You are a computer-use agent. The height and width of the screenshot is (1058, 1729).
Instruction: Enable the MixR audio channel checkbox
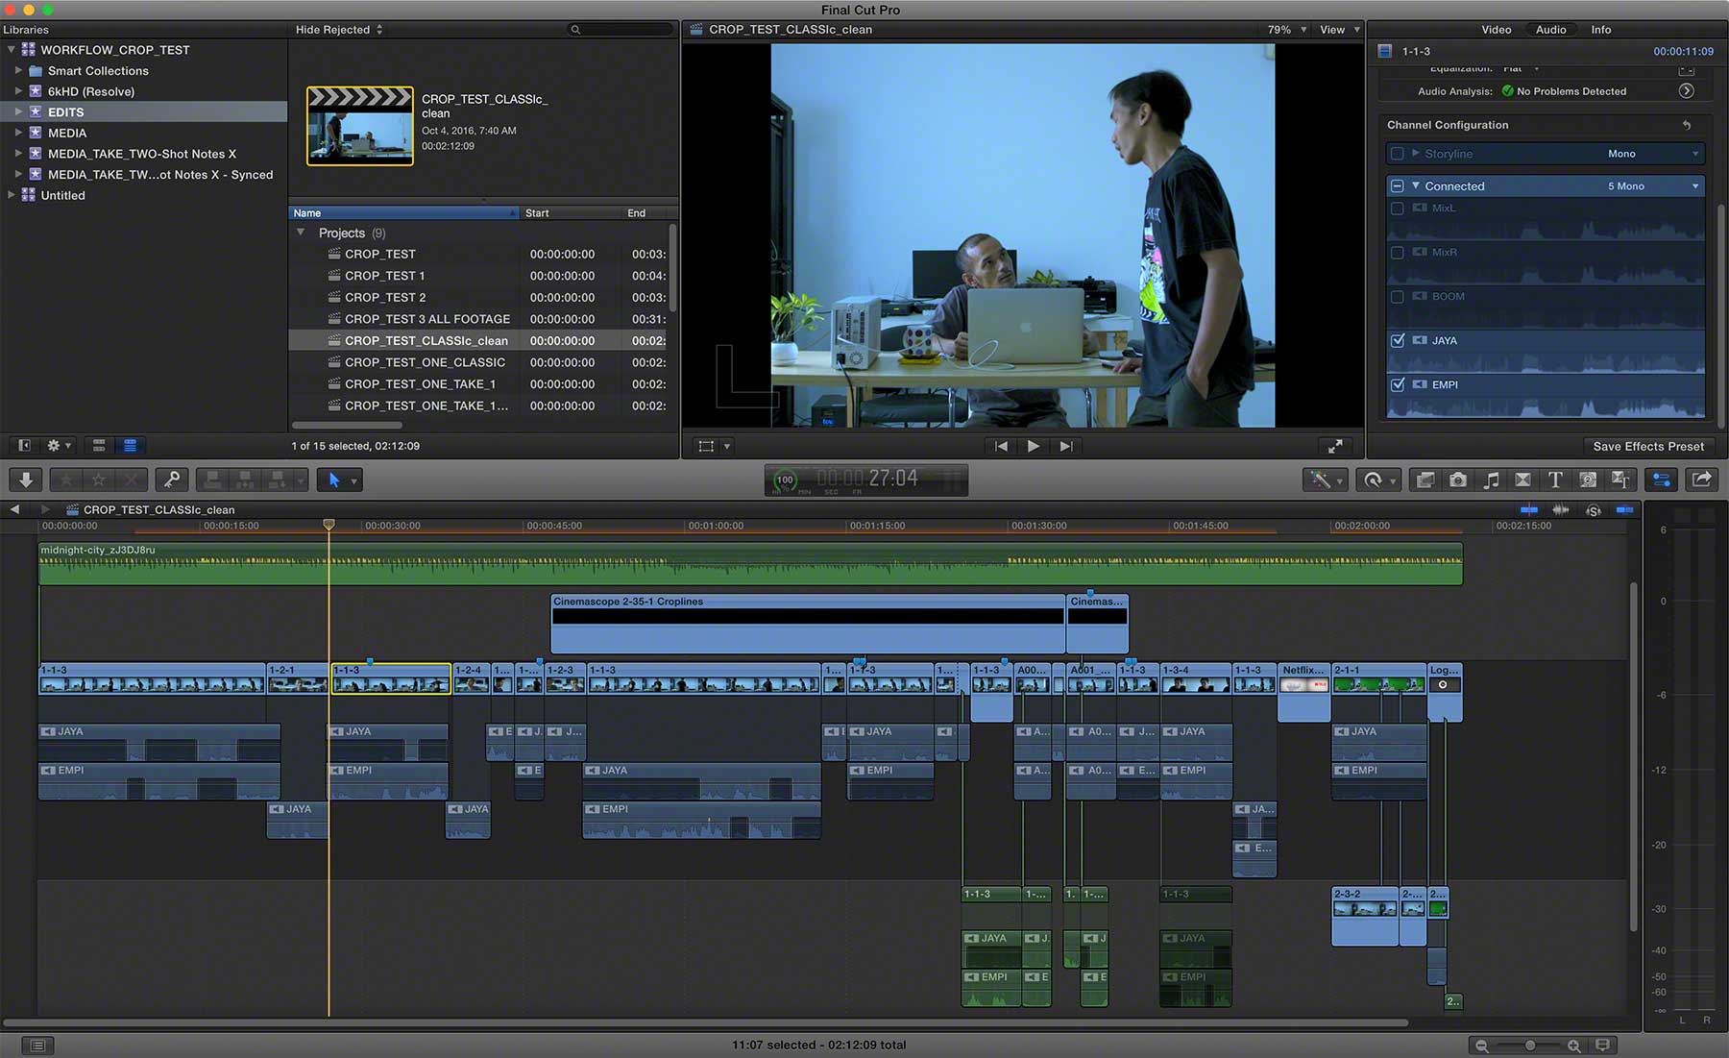click(1398, 252)
